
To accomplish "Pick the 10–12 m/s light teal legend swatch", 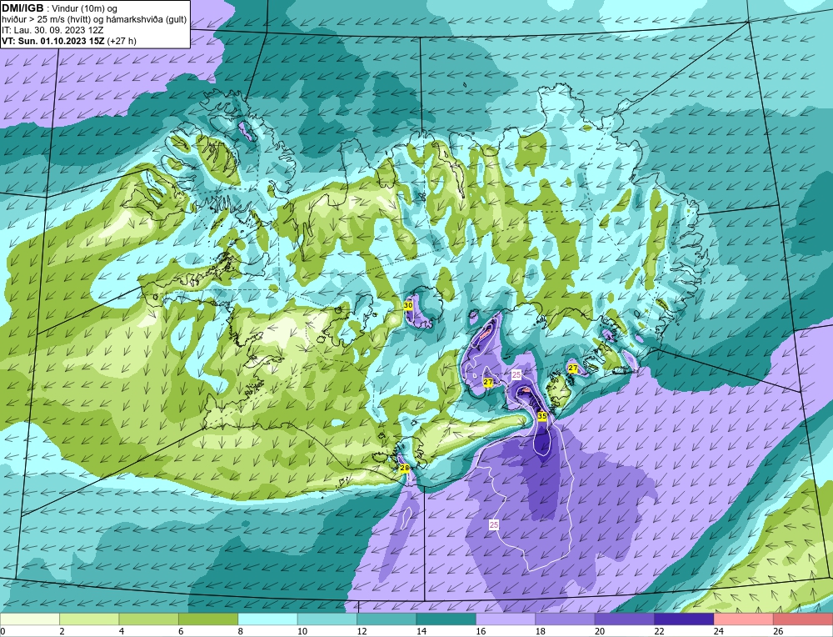I will pyautogui.click(x=327, y=619).
